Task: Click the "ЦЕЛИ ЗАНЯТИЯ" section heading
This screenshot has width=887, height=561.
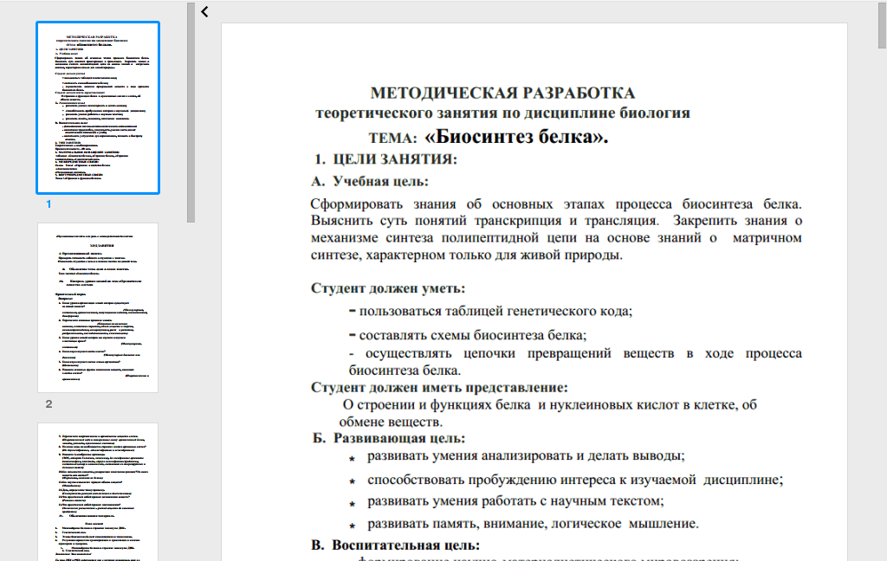Action: click(x=394, y=158)
